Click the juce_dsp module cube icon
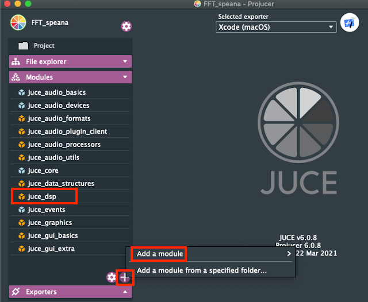368x302 pixels. 22,196
